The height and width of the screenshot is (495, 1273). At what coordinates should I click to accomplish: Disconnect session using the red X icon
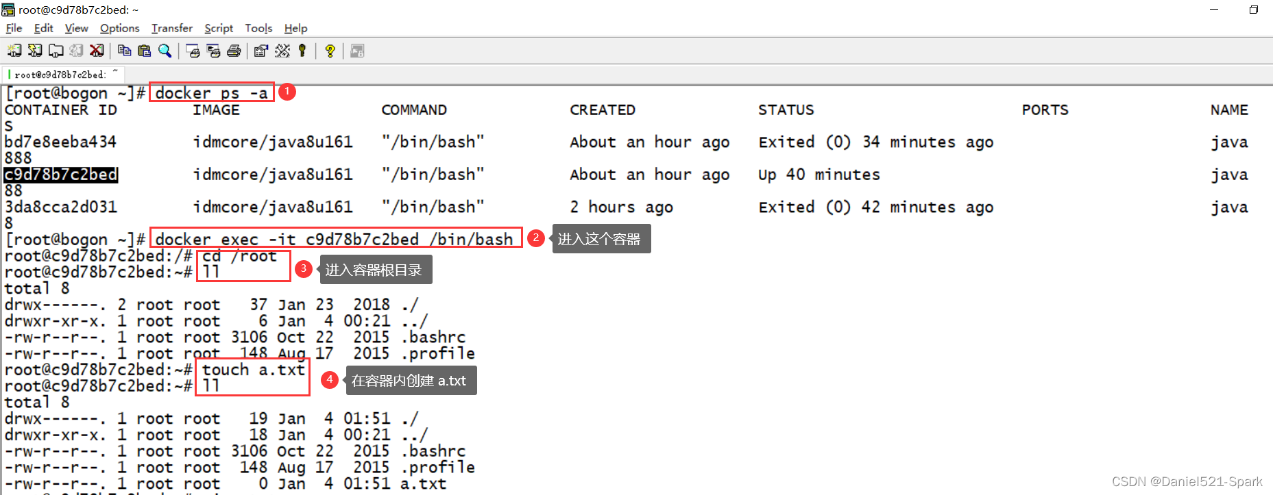coord(97,51)
